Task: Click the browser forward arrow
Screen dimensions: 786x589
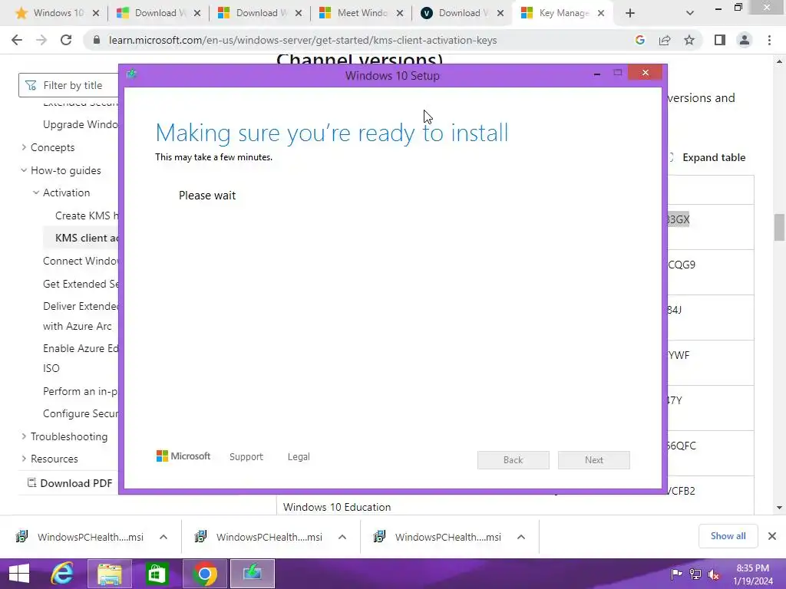Action: point(41,40)
